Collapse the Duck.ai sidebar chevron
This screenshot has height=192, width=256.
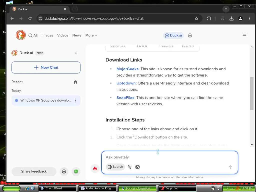pyautogui.click(x=76, y=53)
